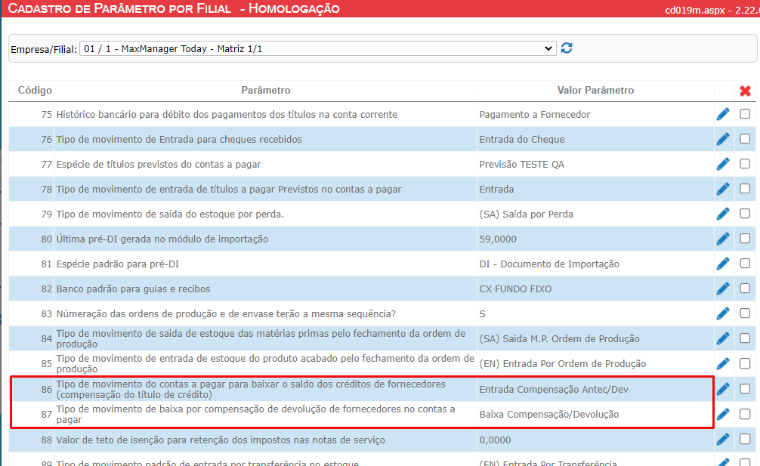The image size is (760, 466).
Task: Click value 'Entrada do Cheque'
Action: tap(522, 139)
